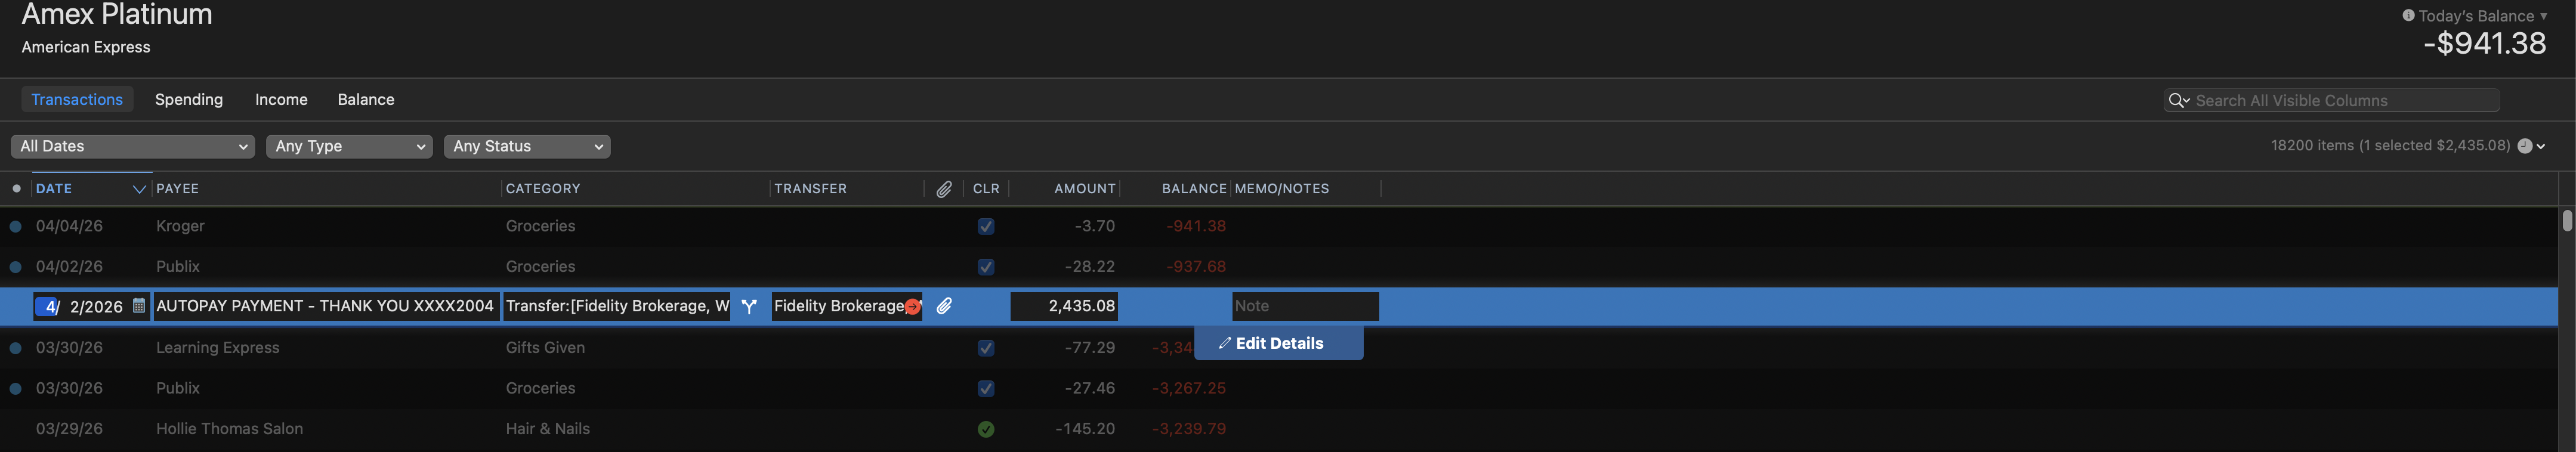
Task: Open the items summary options menu
Action: pyautogui.click(x=2531, y=146)
